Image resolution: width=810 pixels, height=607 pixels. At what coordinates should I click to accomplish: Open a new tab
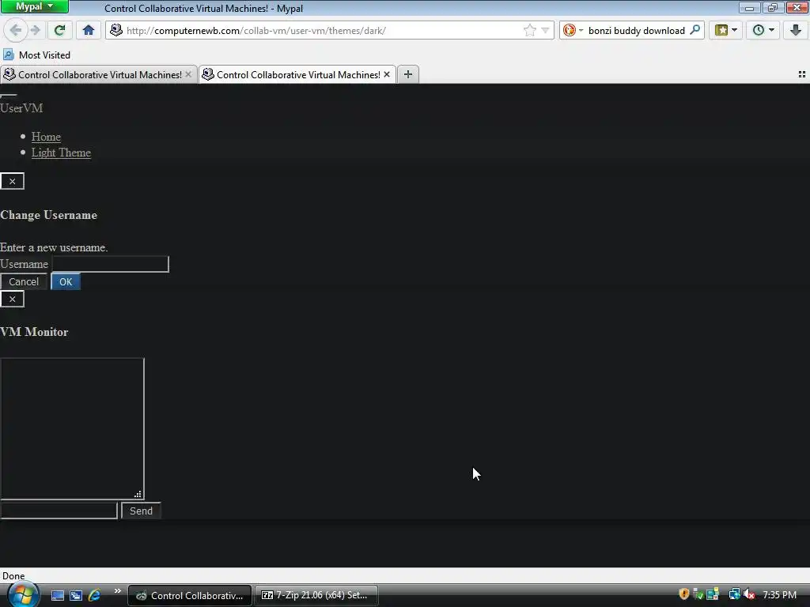coord(408,75)
